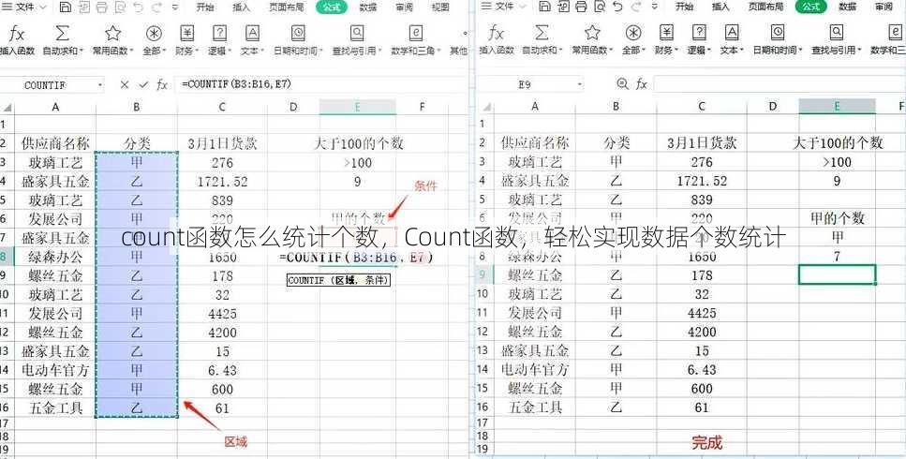Click selected empty cell E9 in right sheet
Image resolution: width=906 pixels, height=459 pixels.
pyautogui.click(x=837, y=274)
